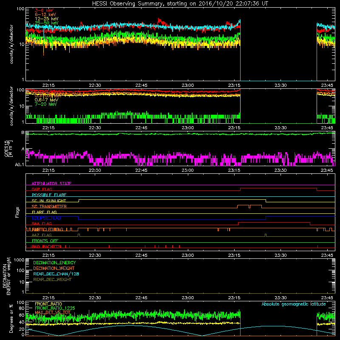Select the 22:30 tick under the Flags panel
Viewport: 340px width, 340px height.
(95, 255)
